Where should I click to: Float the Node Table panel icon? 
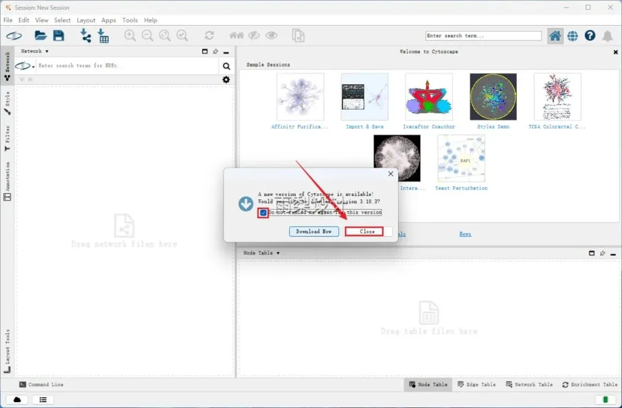pyautogui.click(x=591, y=253)
